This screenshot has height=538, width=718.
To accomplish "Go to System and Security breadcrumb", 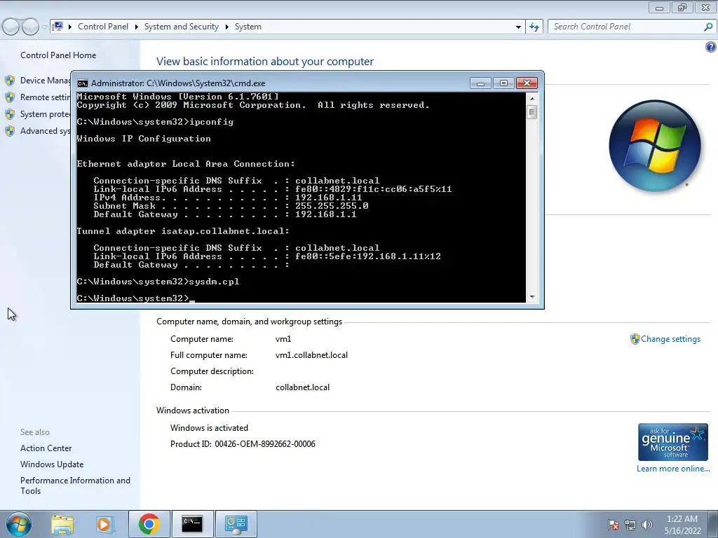I will (x=182, y=27).
